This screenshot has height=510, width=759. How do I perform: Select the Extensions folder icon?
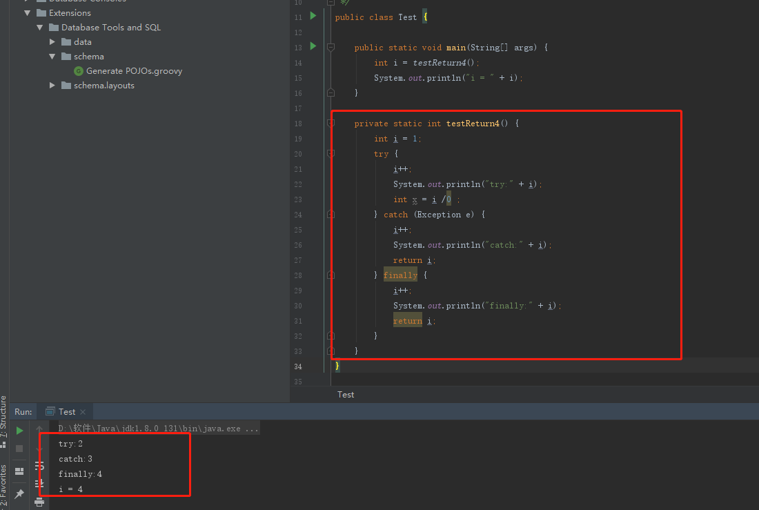pyautogui.click(x=41, y=12)
